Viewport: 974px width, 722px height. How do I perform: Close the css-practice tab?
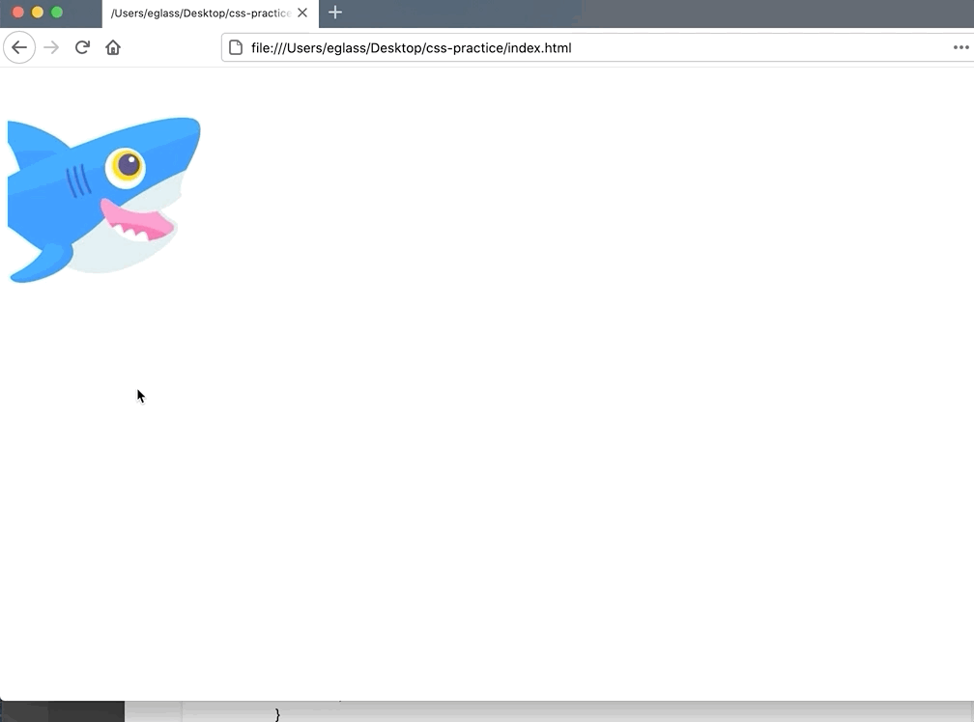tap(302, 13)
